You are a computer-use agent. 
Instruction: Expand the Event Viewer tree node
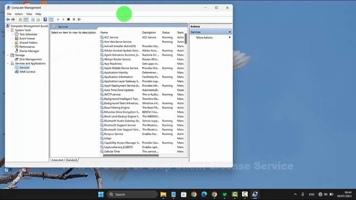coord(12,38)
